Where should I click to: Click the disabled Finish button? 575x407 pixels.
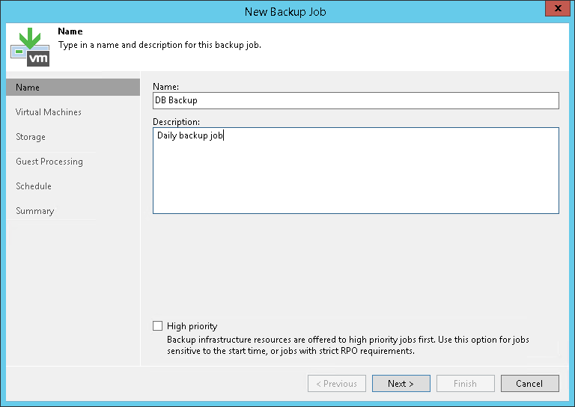click(465, 384)
